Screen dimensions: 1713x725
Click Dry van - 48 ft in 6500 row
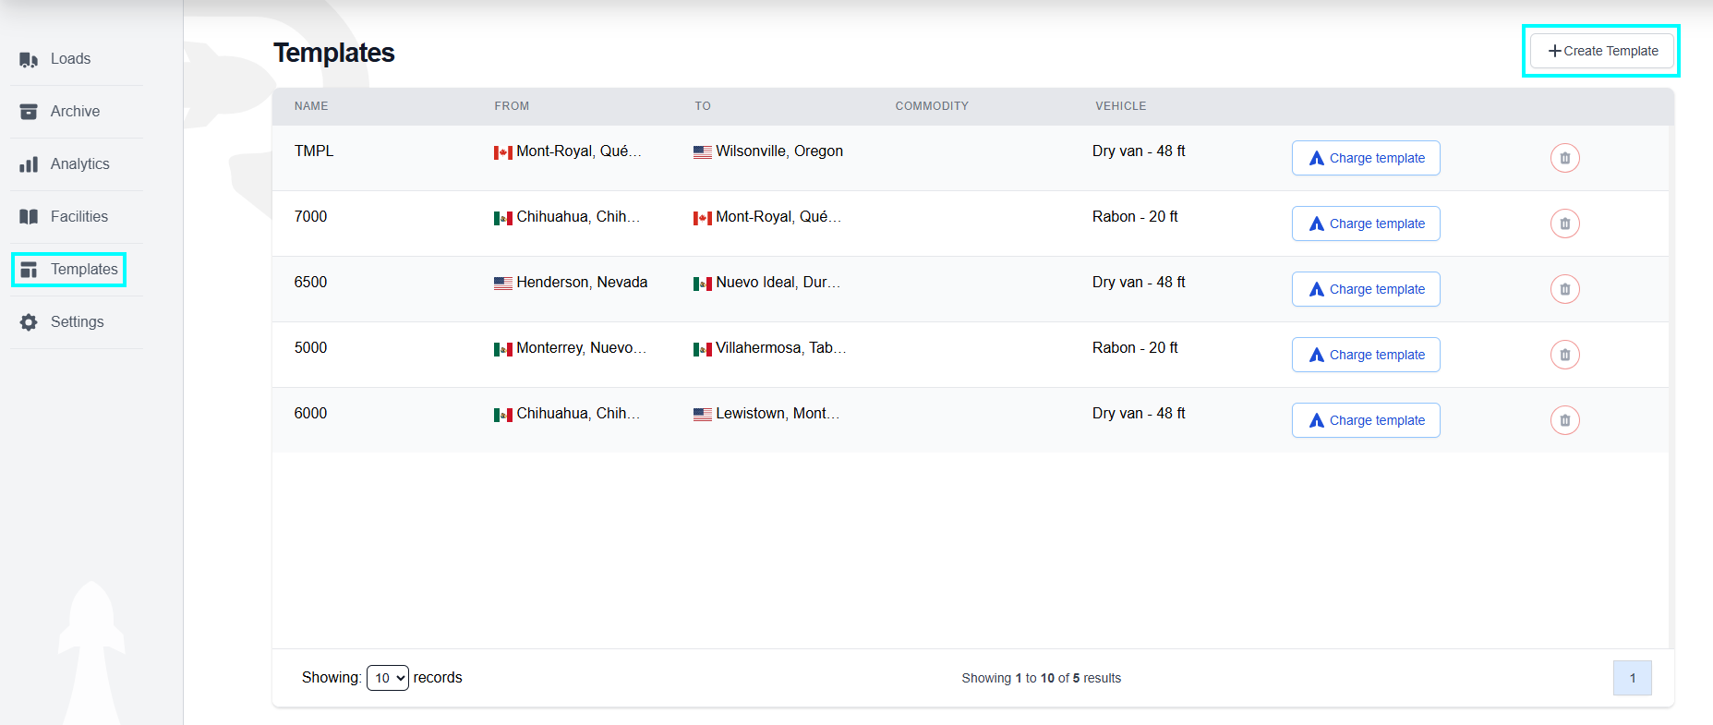tap(1139, 283)
